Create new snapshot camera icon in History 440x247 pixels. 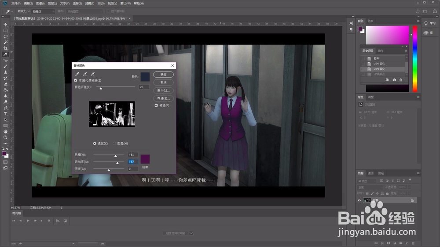(394, 80)
